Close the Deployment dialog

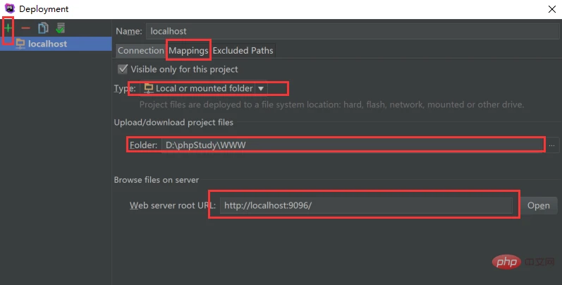(x=552, y=9)
